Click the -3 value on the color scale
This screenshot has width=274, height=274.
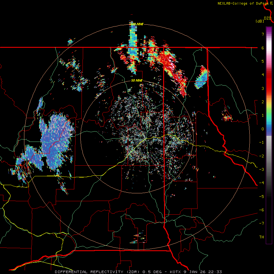pyautogui.click(x=262, y=170)
